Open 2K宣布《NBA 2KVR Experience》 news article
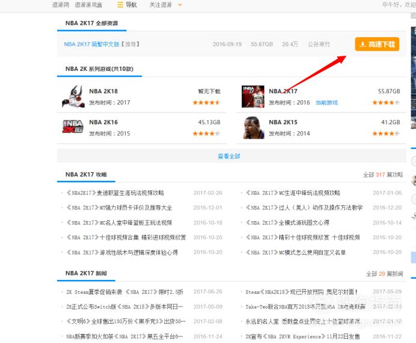This screenshot has height=343, width=416. click(303, 336)
